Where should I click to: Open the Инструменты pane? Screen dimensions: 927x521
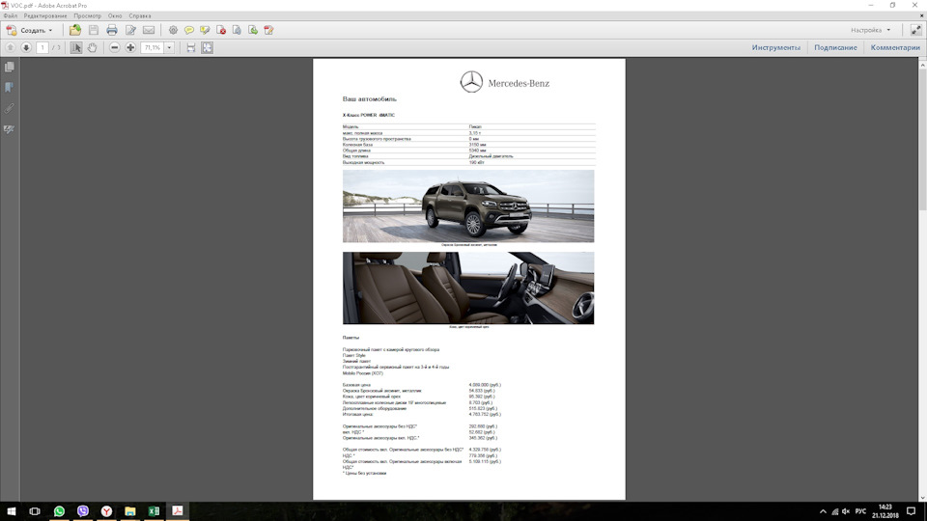point(775,47)
